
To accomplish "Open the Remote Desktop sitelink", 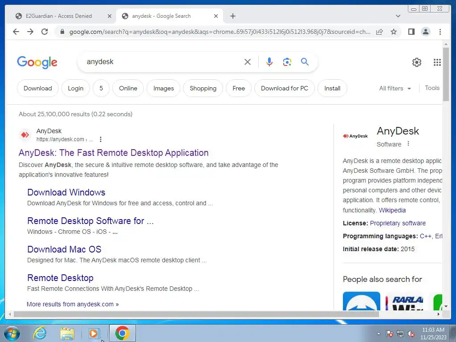I will (61, 278).
